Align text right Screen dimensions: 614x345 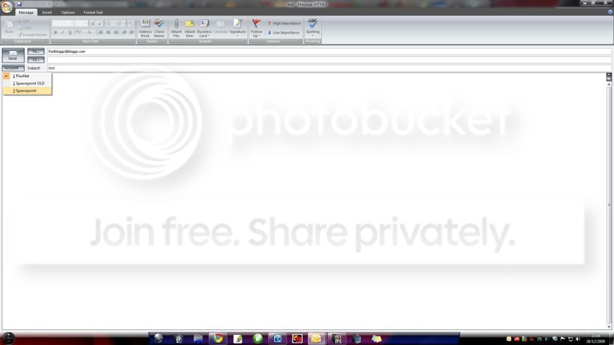click(116, 32)
